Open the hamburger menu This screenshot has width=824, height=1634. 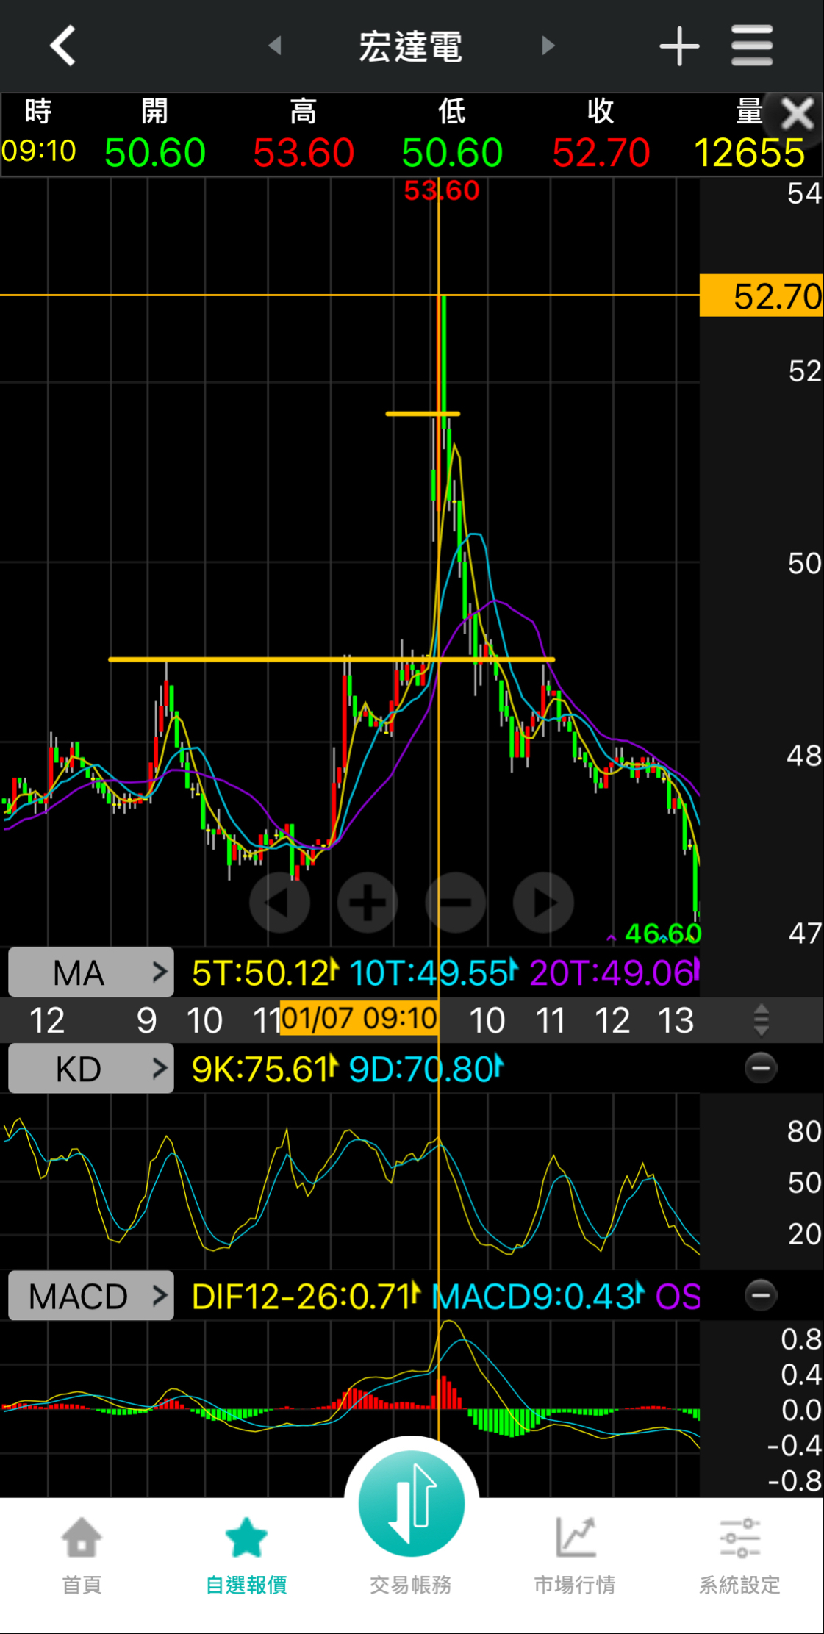click(752, 46)
